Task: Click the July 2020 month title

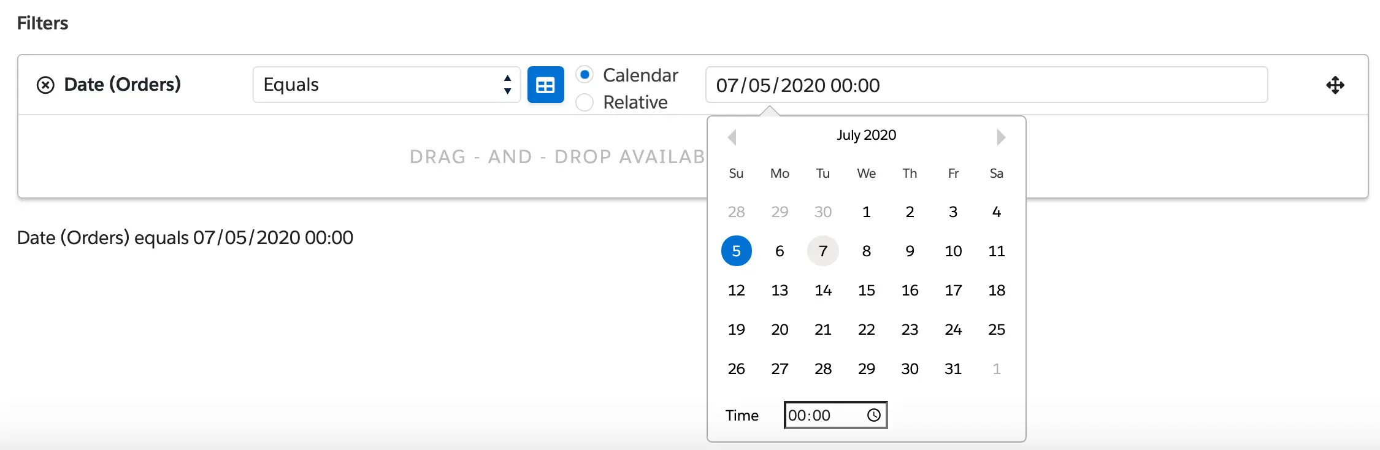Action: [x=866, y=135]
